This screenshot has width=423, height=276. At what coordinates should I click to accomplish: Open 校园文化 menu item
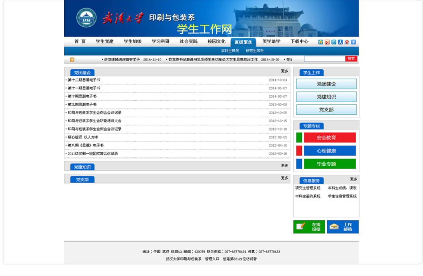pyautogui.click(x=216, y=41)
